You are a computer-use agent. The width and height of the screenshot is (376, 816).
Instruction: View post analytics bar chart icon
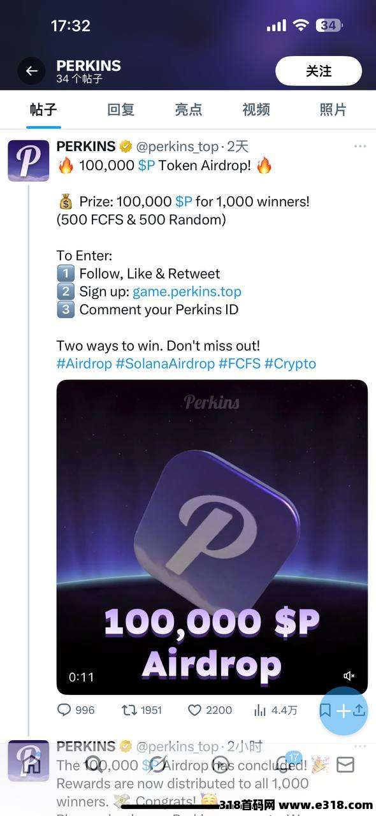(260, 710)
